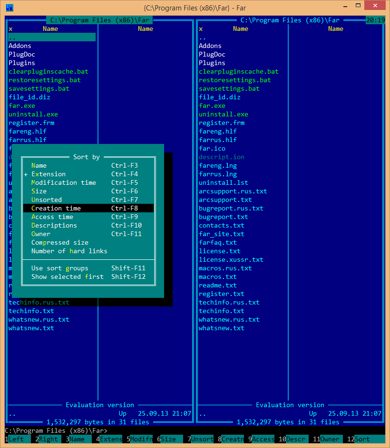
Task: Choose Descriptions sort option
Action: [88, 226]
